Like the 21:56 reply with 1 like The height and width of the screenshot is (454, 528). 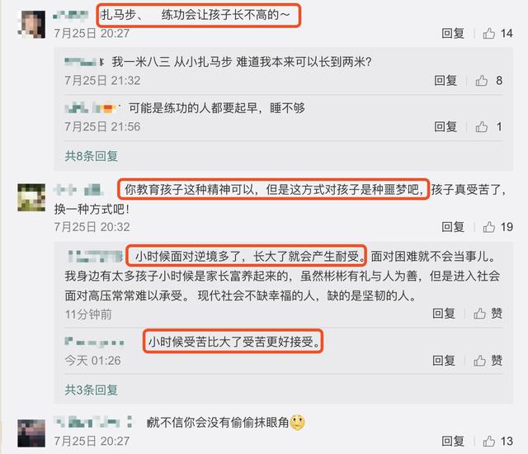tap(482, 126)
